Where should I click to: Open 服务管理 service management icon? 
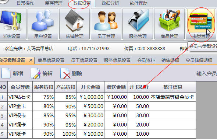138,24
